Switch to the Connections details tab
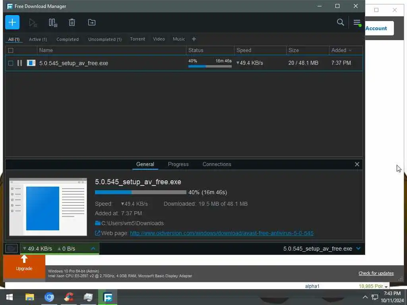The image size is (407, 305). [217, 164]
